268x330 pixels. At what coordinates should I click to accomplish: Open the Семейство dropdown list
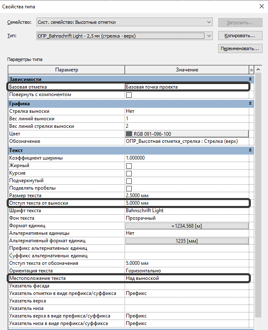point(125,22)
